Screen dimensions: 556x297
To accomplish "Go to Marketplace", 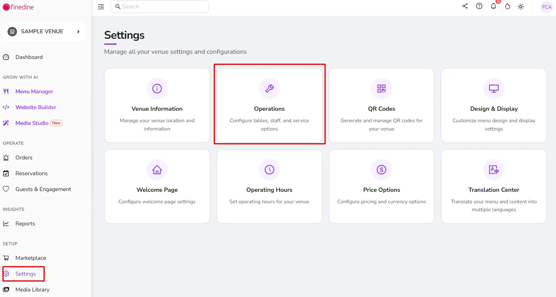I will [31, 258].
